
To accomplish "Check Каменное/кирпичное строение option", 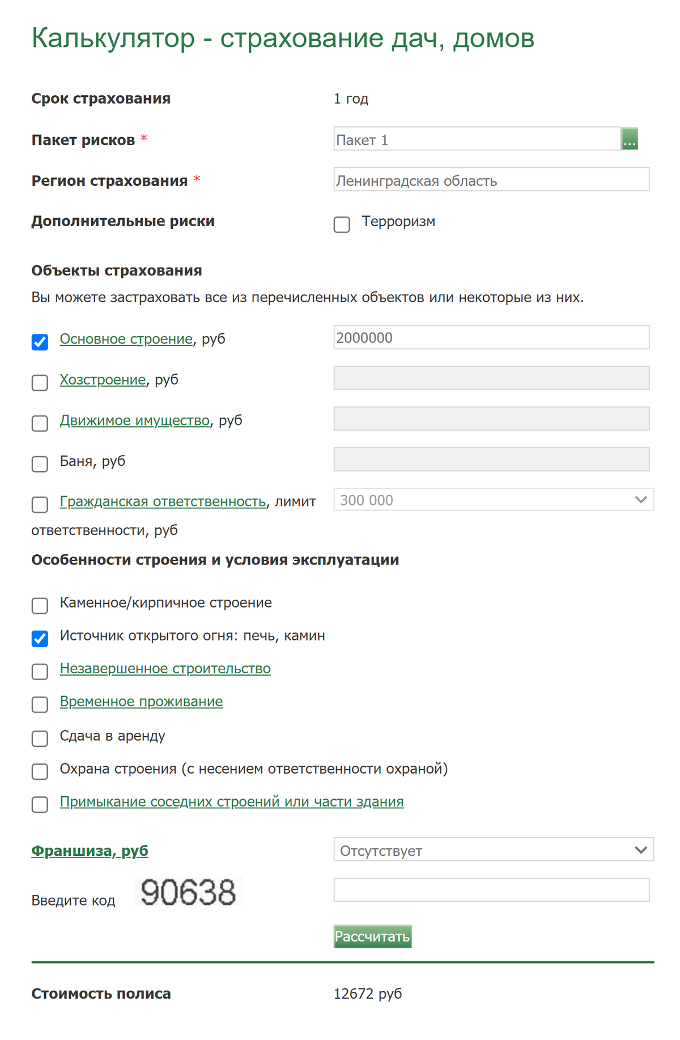I will [39, 606].
